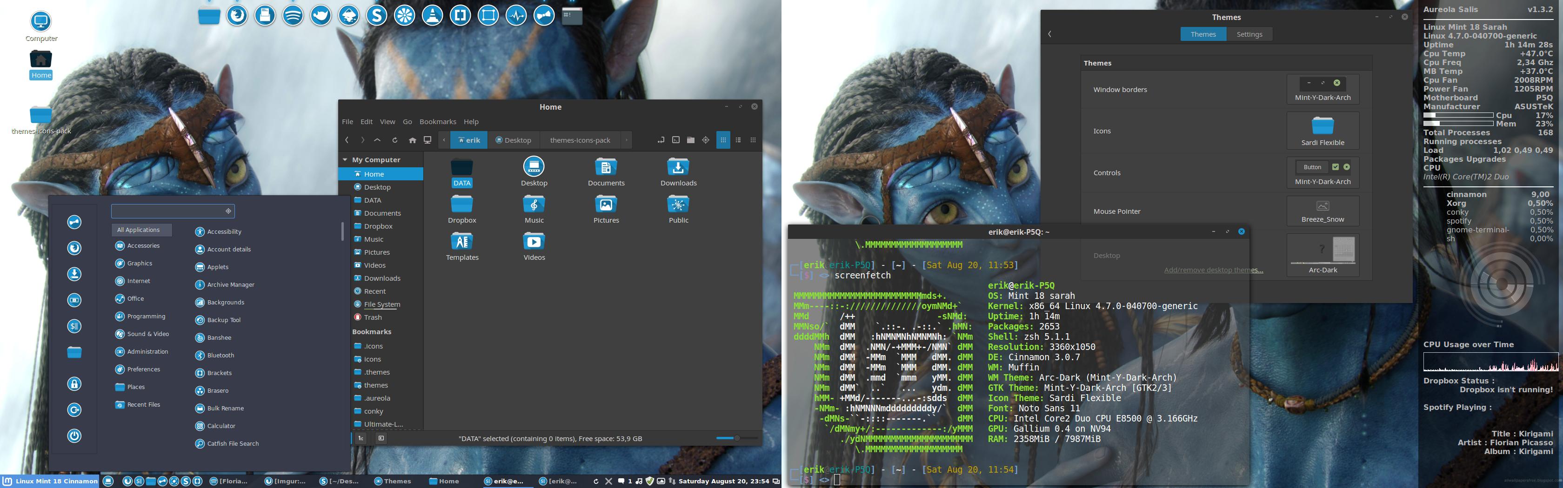Launch Catfish File Search from menu

(227, 444)
